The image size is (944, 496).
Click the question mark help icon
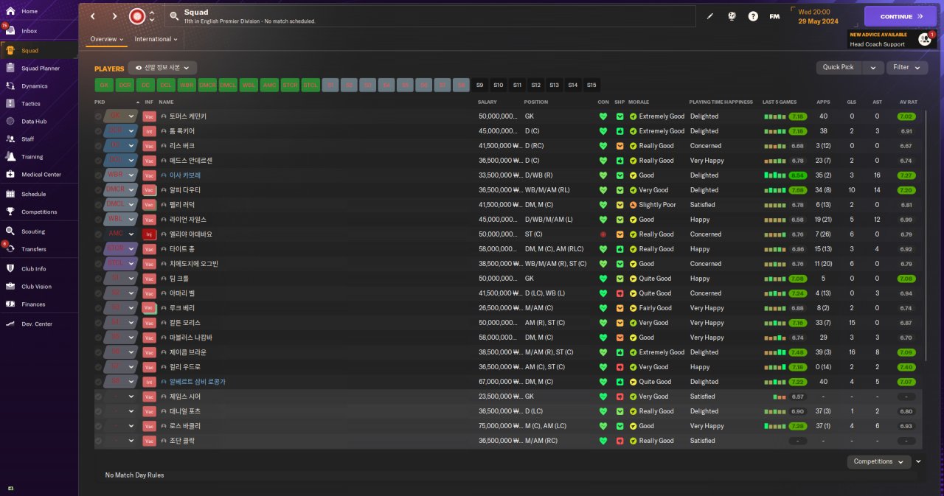coord(753,16)
